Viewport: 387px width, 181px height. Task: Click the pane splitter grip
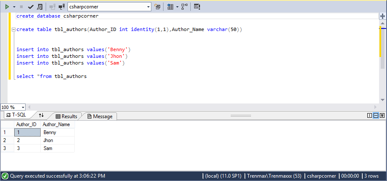pyautogui.click(x=241, y=115)
